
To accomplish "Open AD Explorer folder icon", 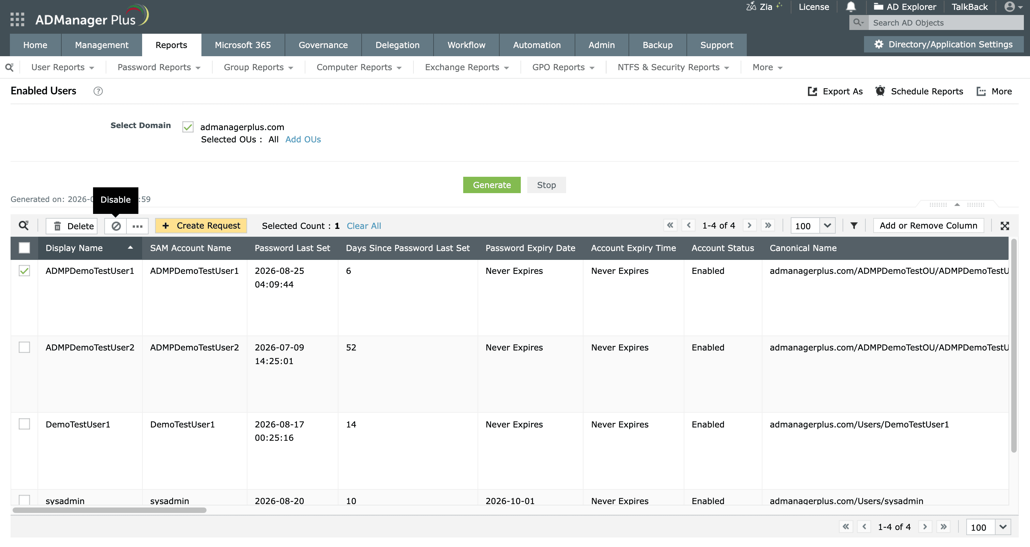I will (x=878, y=6).
